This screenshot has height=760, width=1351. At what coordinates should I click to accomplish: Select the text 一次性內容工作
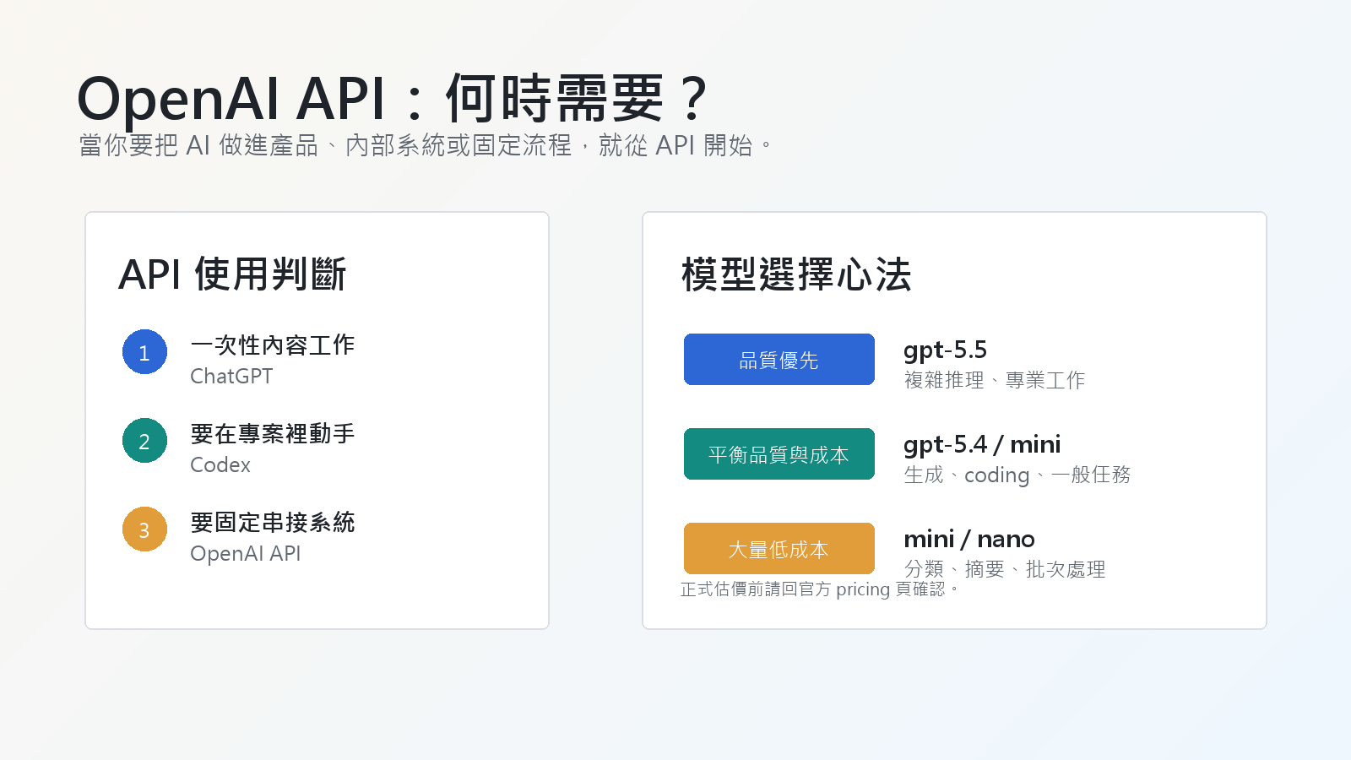[x=273, y=345]
